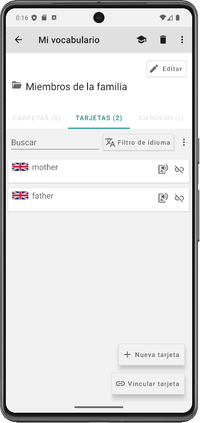Switch to Carpetas tab
This screenshot has width=200, height=423.
pos(37,118)
